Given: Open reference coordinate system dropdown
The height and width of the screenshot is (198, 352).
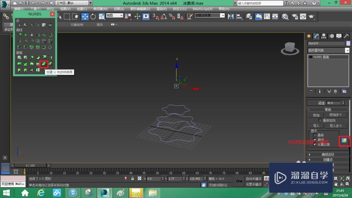Looking at the screenshot, I should [114, 16].
